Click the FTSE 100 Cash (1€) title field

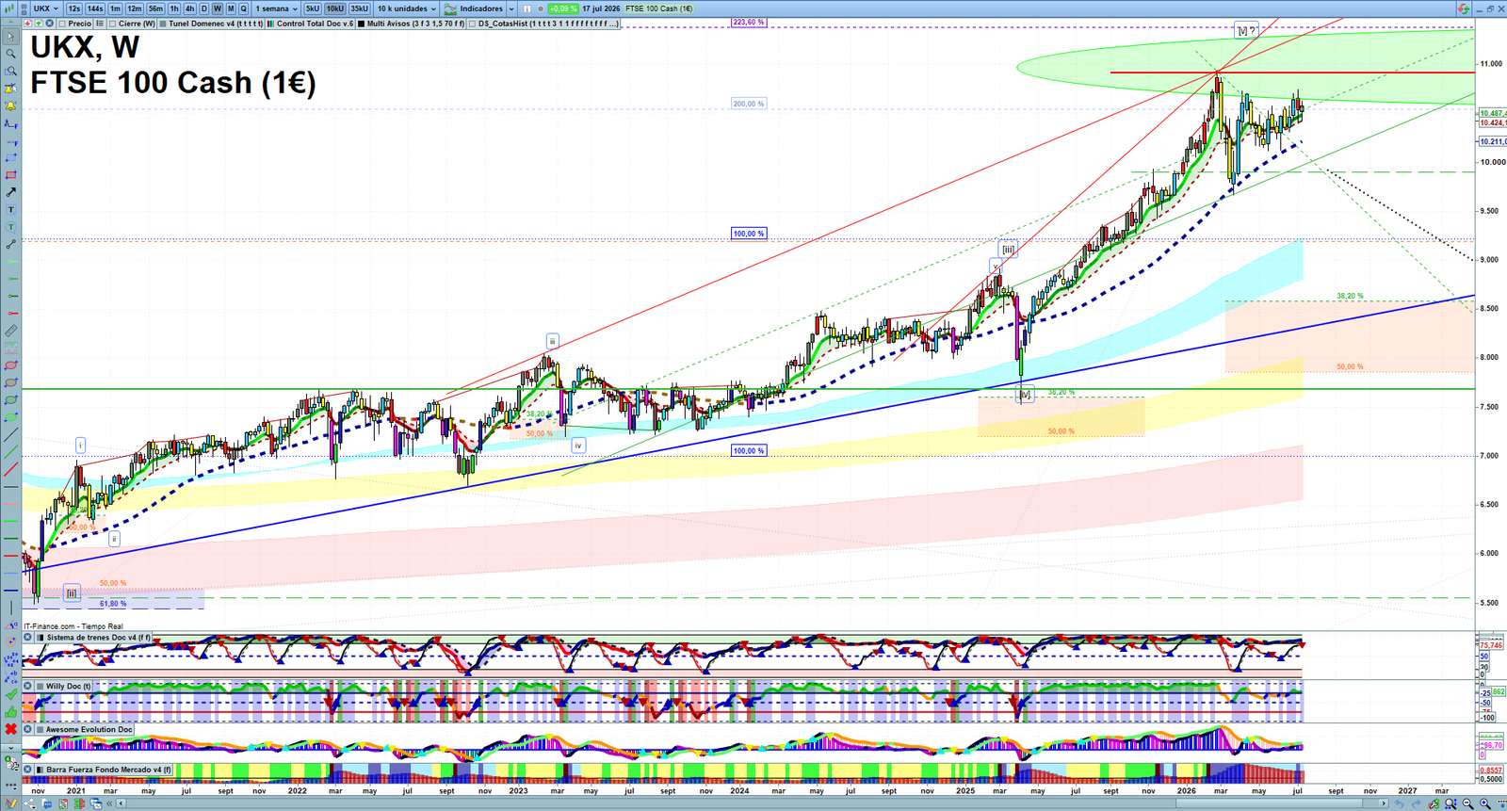tap(659, 8)
